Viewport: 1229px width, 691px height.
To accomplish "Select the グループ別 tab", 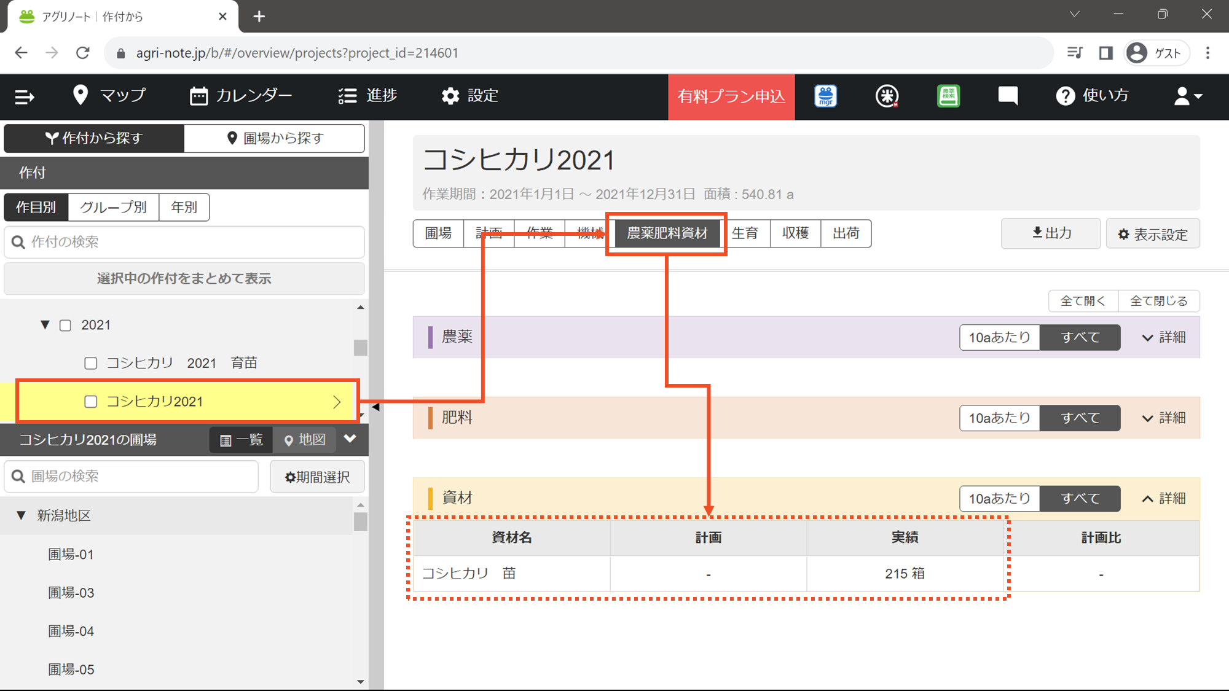I will coord(113,207).
